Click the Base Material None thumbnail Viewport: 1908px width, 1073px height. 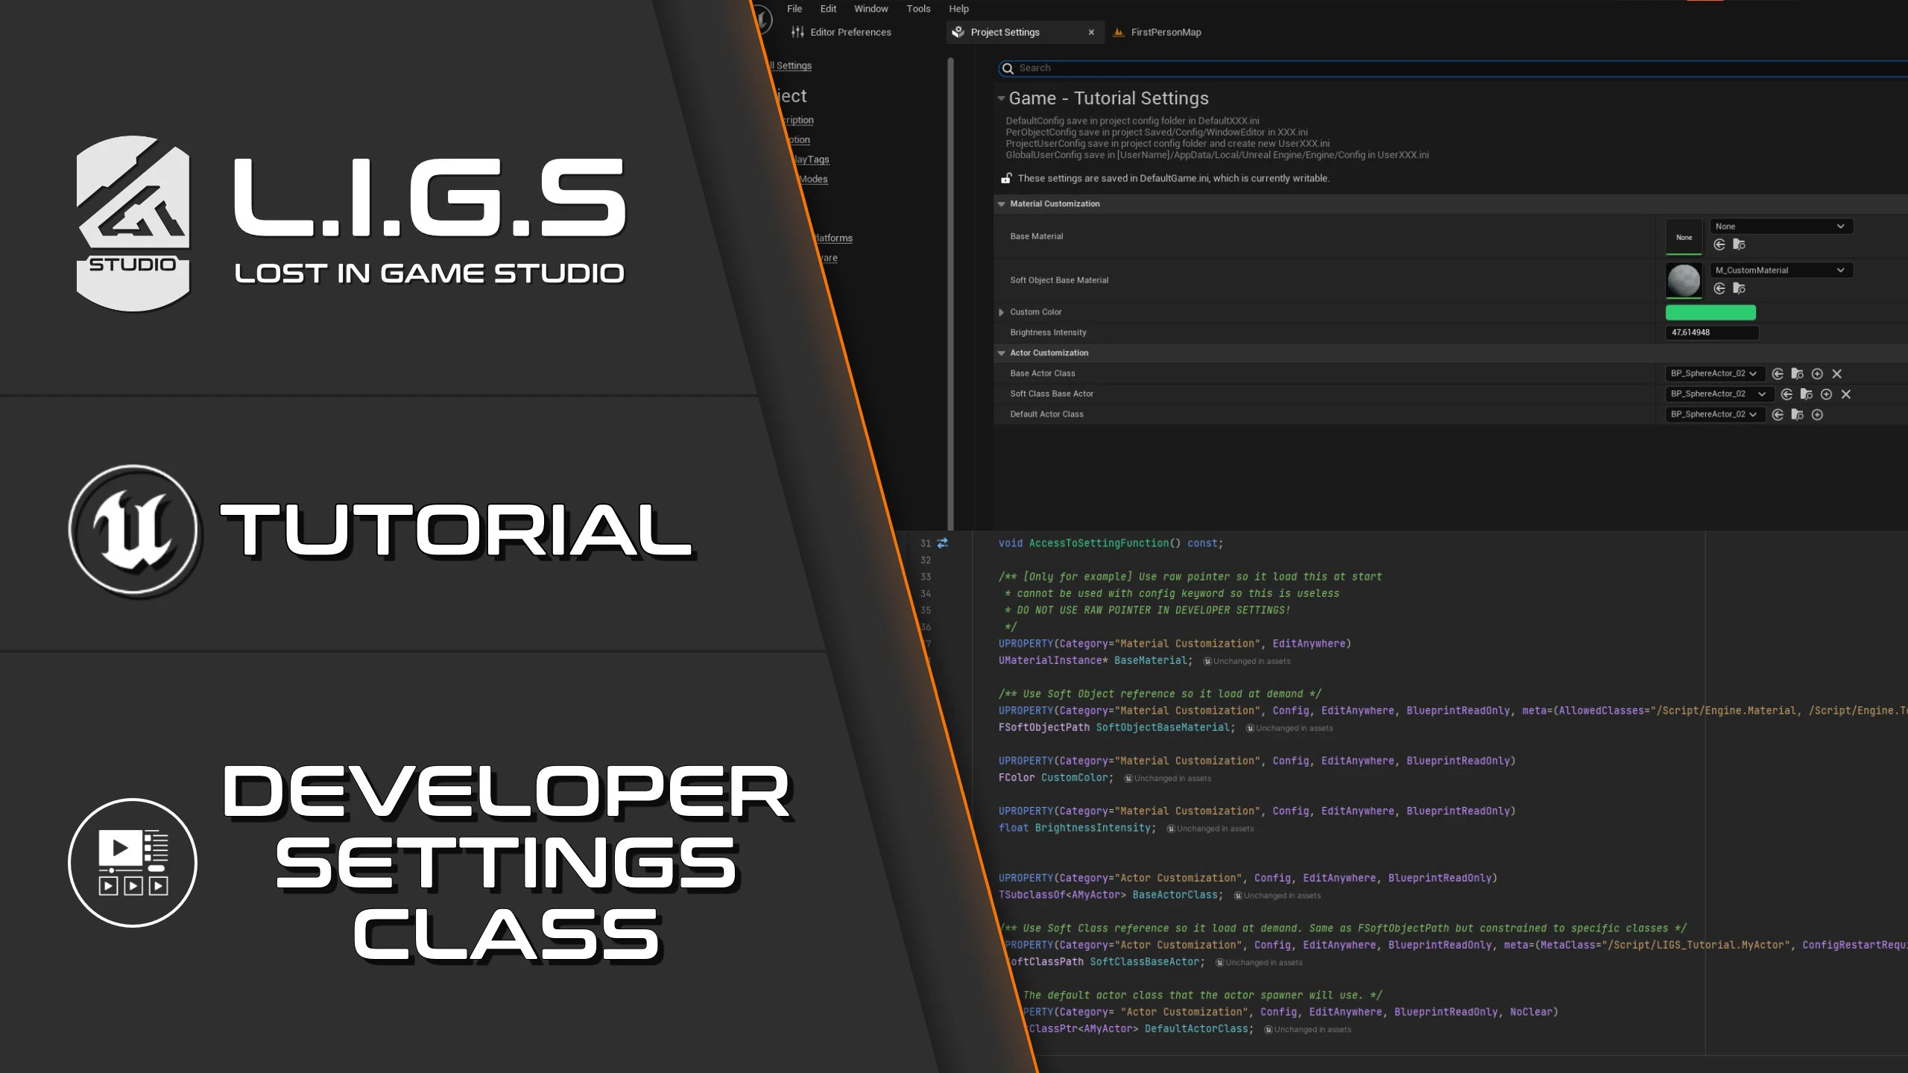[1684, 237]
